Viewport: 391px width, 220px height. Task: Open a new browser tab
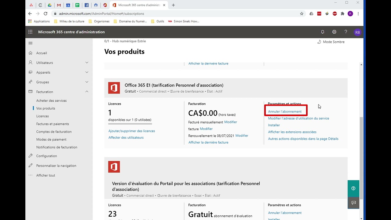coord(174,5)
